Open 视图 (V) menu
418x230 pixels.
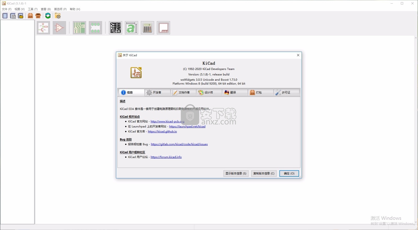[x=20, y=9]
